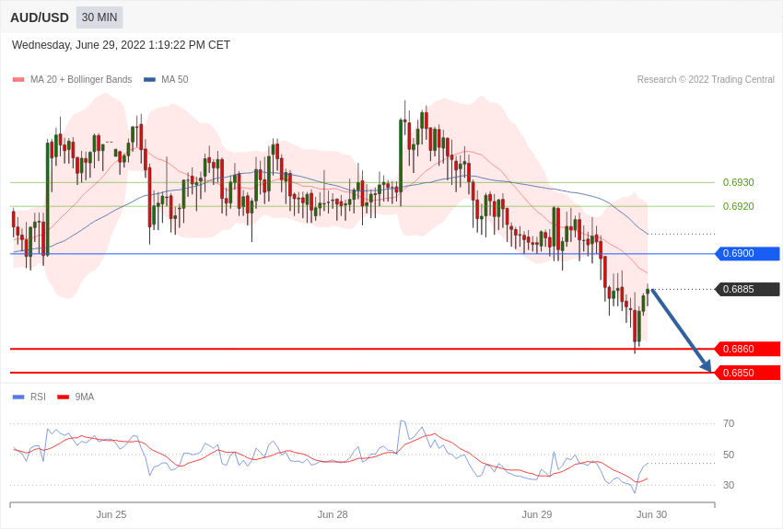Click the RSI 70 level label

tap(729, 424)
